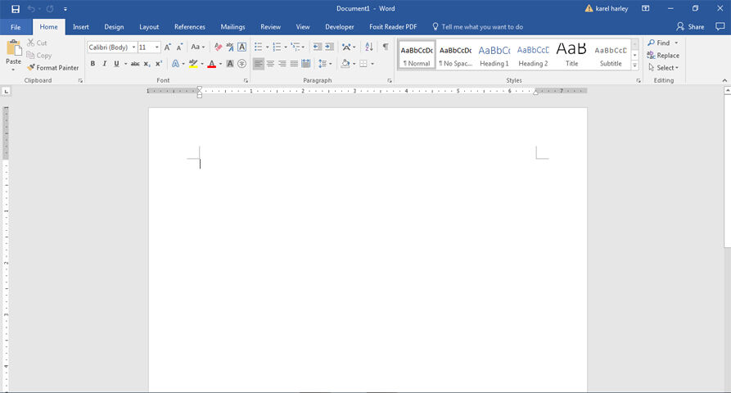Toggle bold formatting
This screenshot has width=731, height=393.
coord(93,63)
